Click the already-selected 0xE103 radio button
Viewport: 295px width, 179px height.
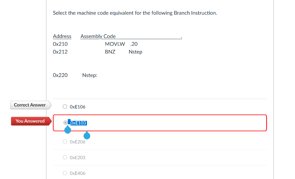(65, 123)
